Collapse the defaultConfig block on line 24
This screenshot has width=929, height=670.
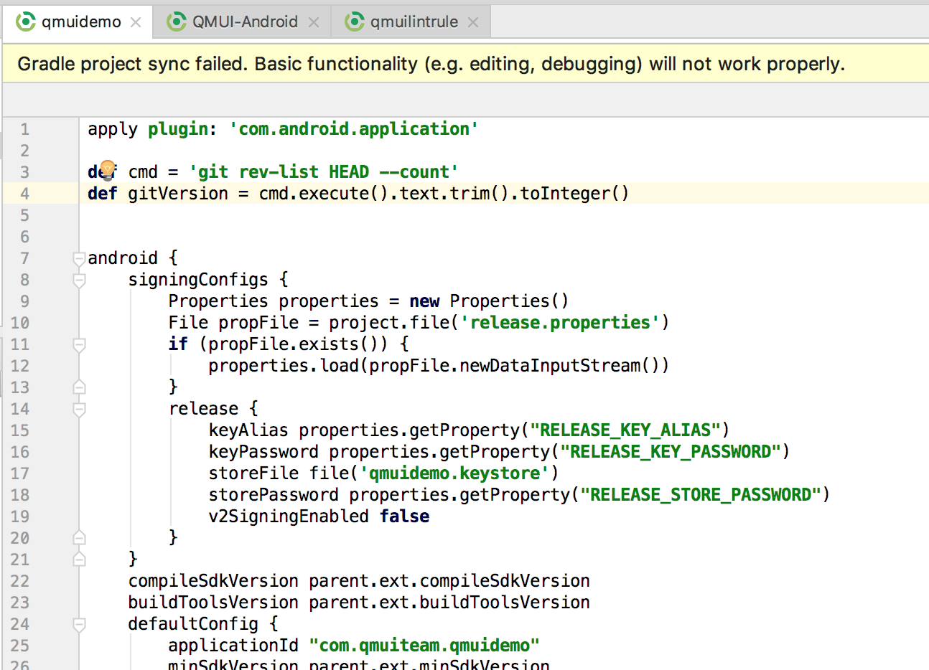pyautogui.click(x=79, y=625)
